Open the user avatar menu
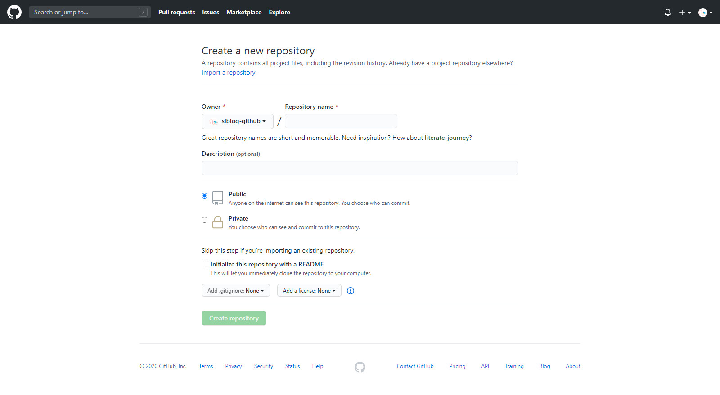Viewport: 720px width, 395px height. pos(705,13)
